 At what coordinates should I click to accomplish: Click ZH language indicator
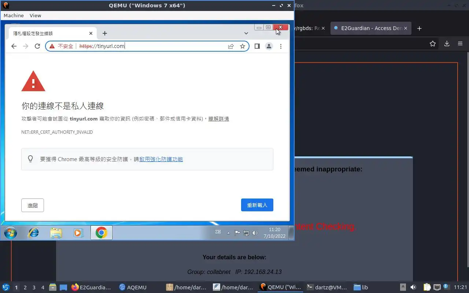[218, 232]
